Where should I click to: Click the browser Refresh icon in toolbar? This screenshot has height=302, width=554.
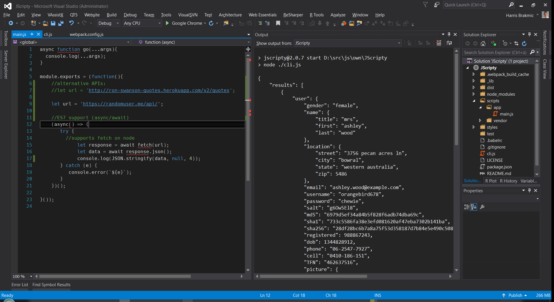pyautogui.click(x=211, y=23)
